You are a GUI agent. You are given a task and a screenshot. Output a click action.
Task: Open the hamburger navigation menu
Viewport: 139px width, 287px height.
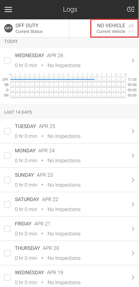[x=8, y=9]
